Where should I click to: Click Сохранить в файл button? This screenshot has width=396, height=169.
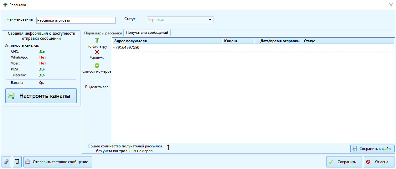click(372, 149)
